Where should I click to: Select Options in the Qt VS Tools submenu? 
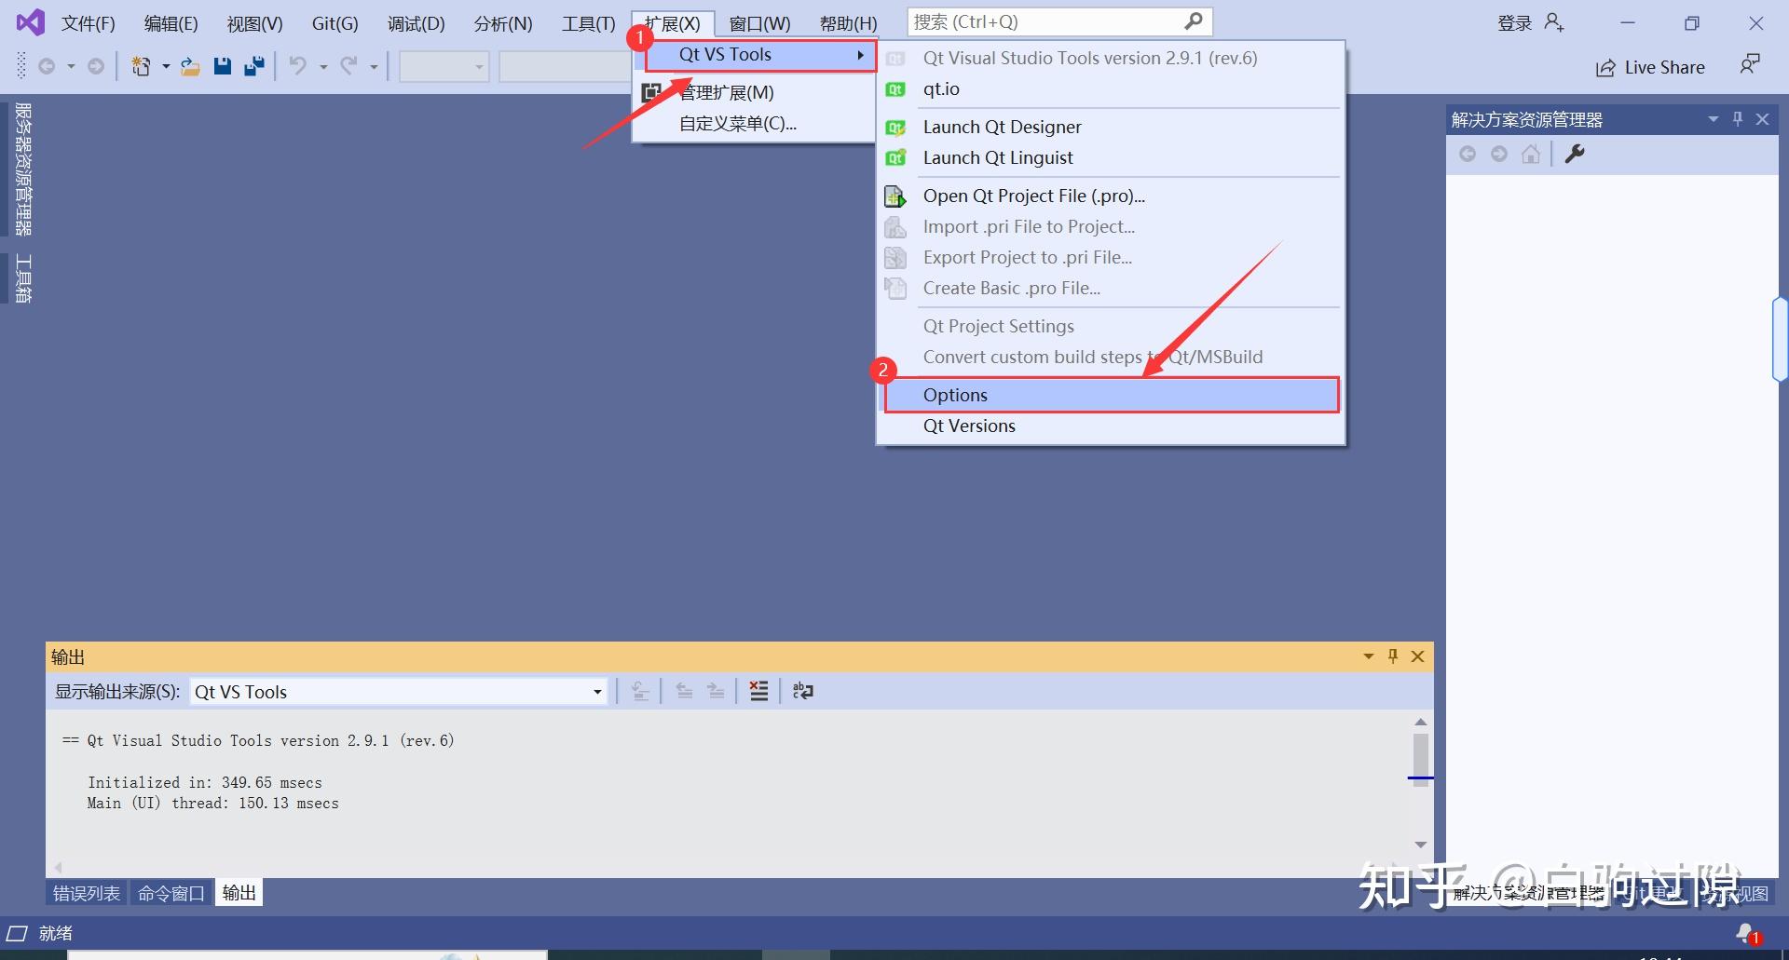[955, 394]
